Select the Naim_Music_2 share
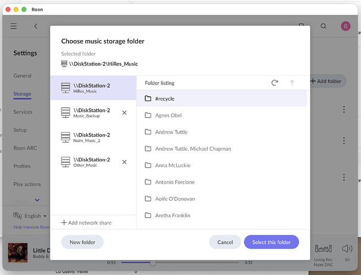Image resolution: width=361 pixels, height=275 pixels. coord(92,137)
